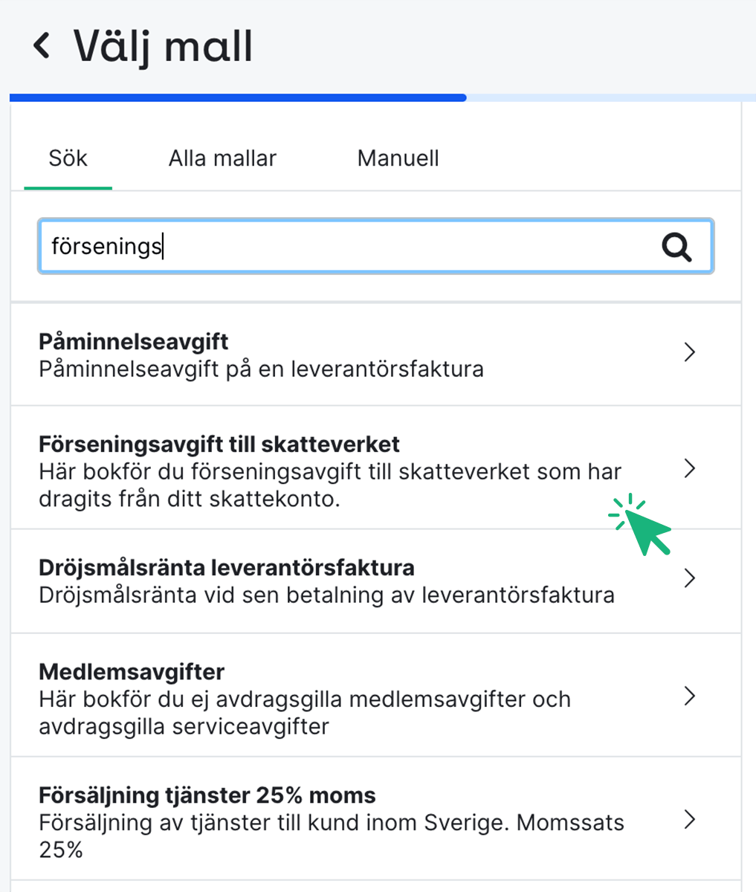Click the blue progress bar
756x892 pixels.
[x=238, y=97]
